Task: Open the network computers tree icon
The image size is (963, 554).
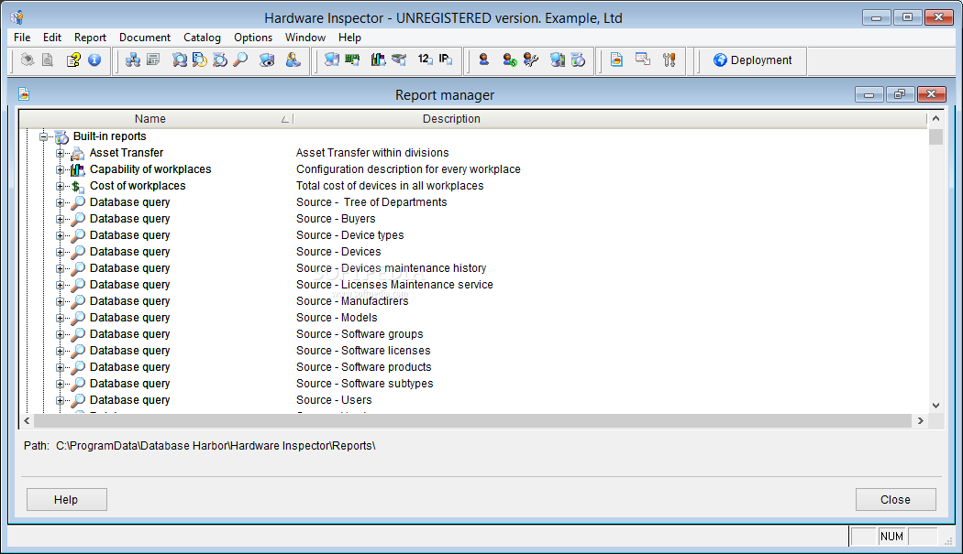Action: click(x=133, y=60)
